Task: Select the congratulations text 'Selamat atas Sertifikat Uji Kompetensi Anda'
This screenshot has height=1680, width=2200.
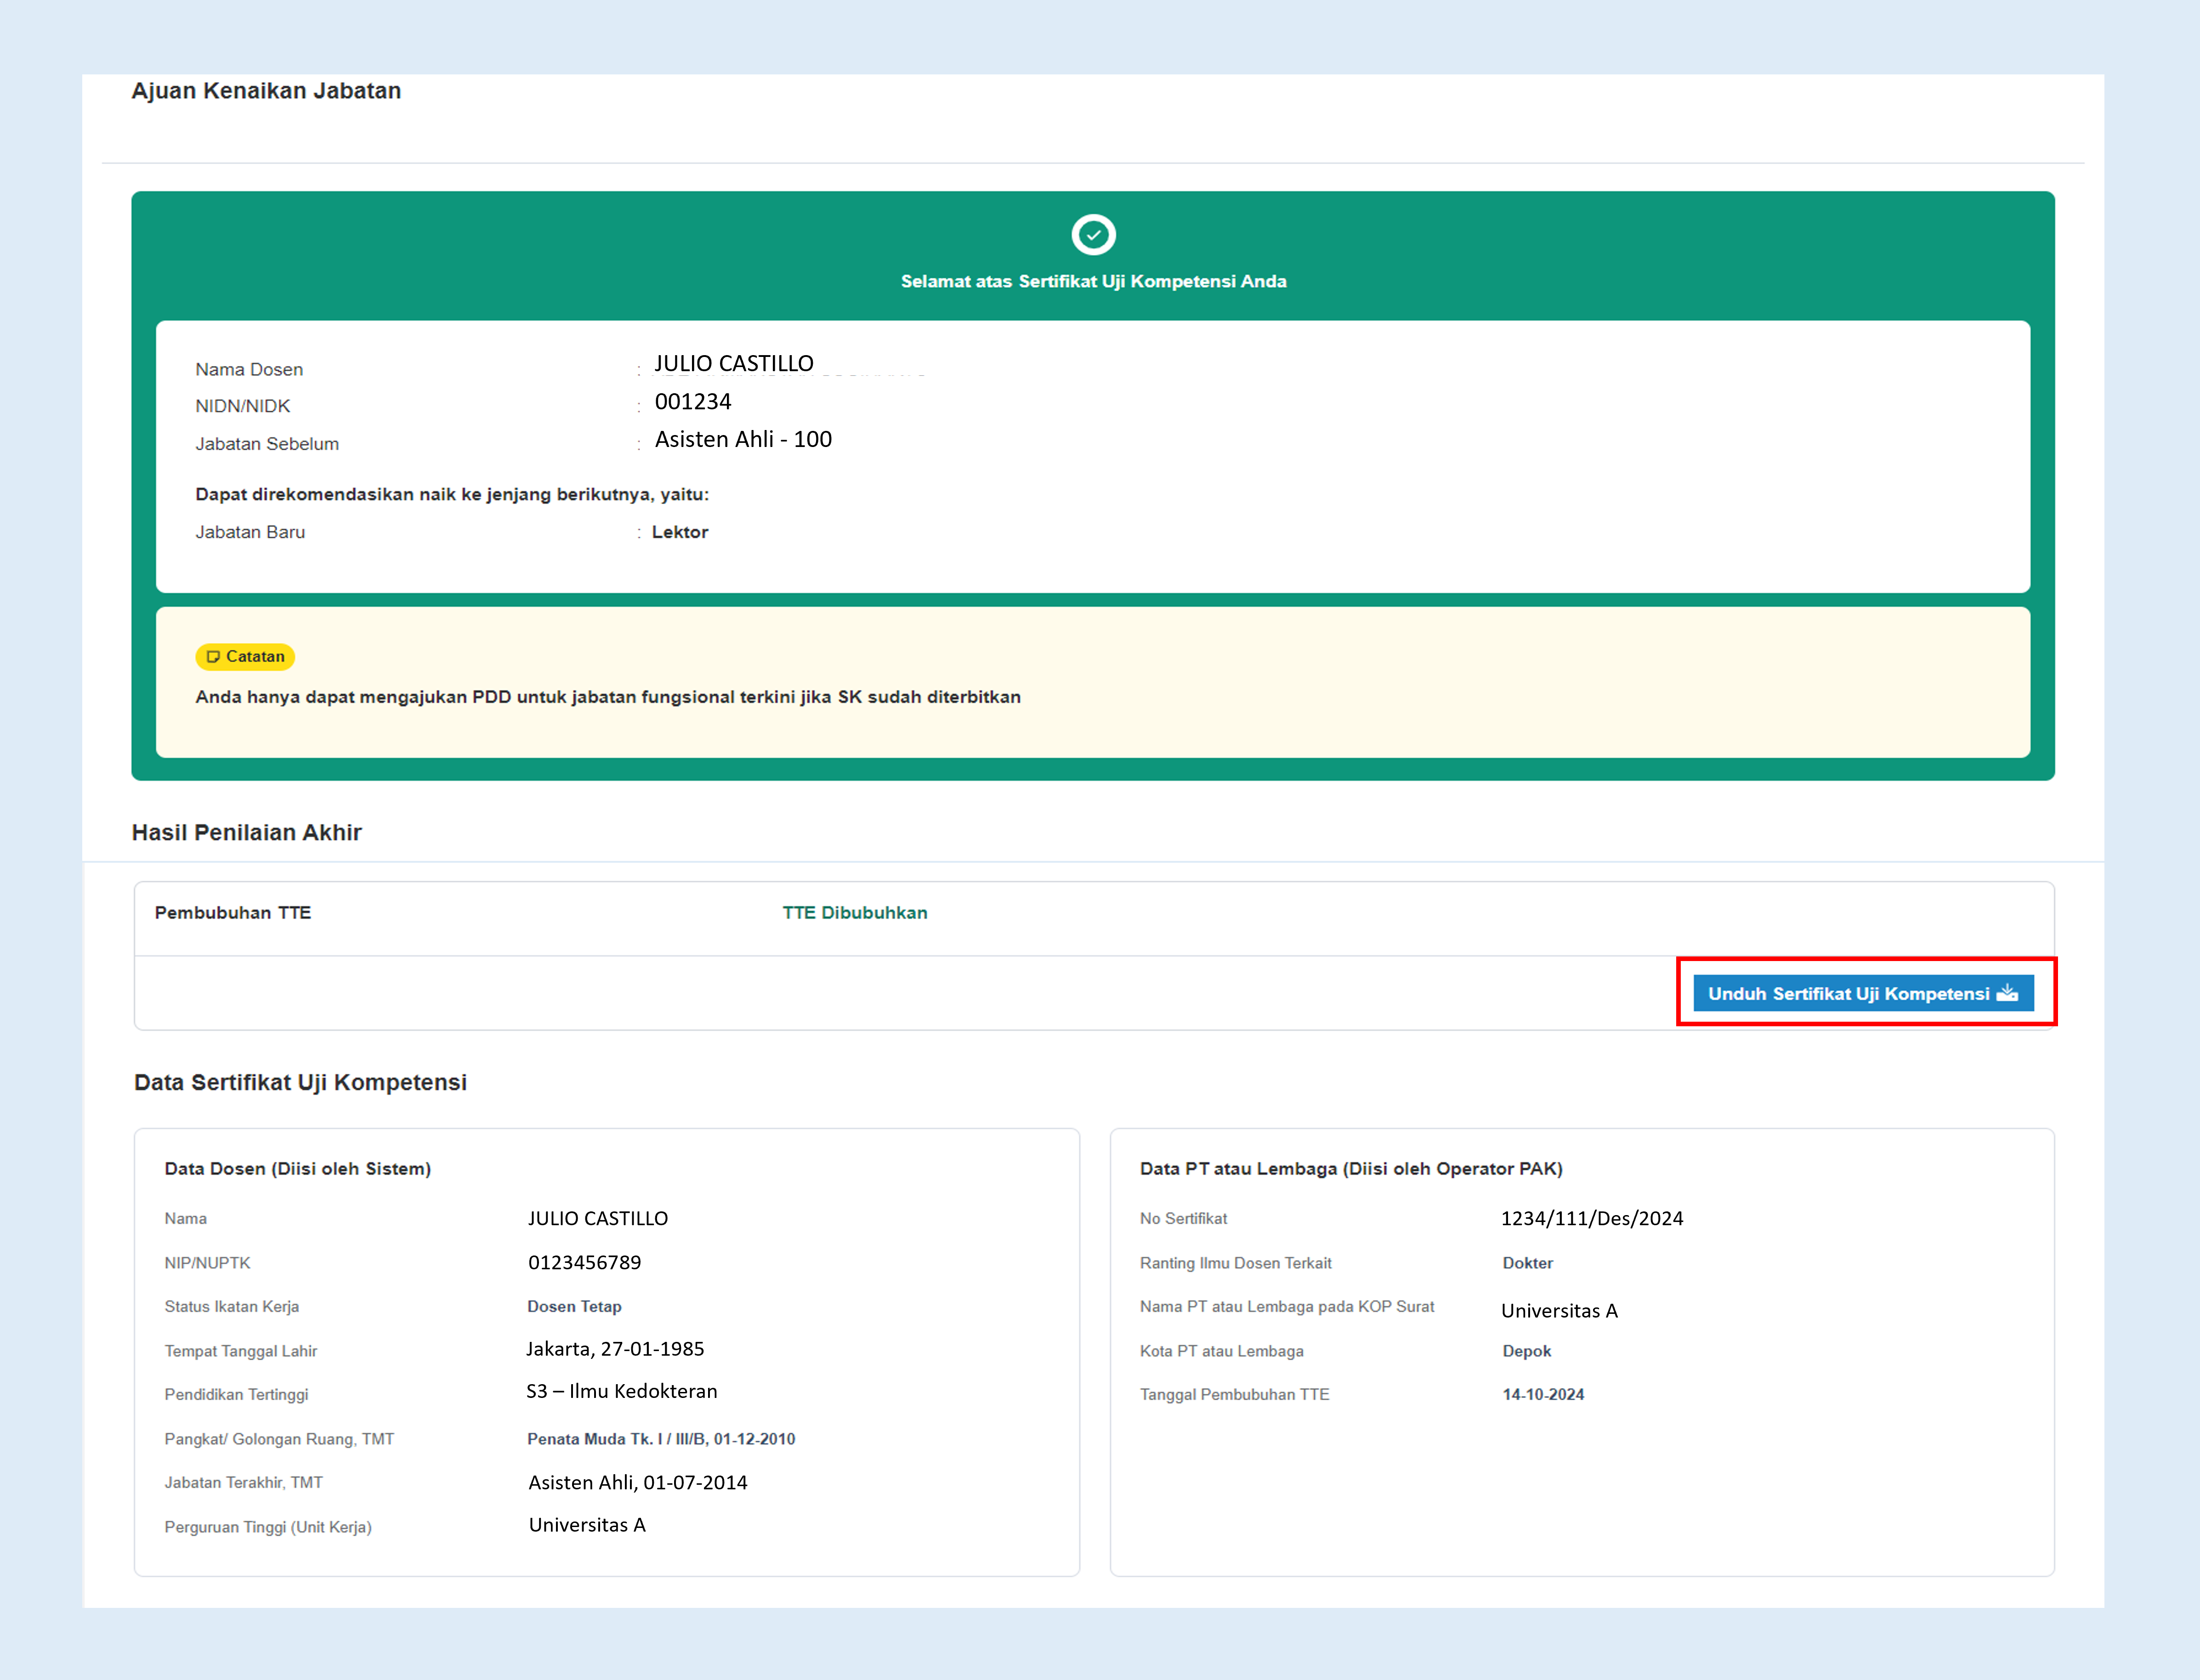Action: point(1093,282)
